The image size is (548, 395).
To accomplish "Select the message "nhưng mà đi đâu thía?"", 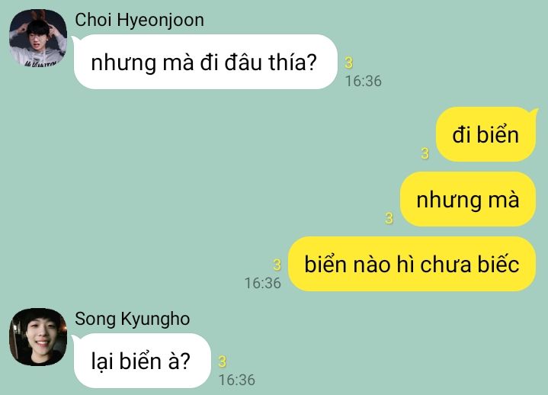I will pyautogui.click(x=206, y=62).
